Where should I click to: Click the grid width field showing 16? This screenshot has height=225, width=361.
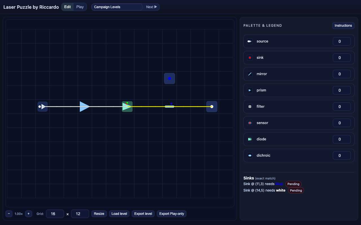click(55, 214)
